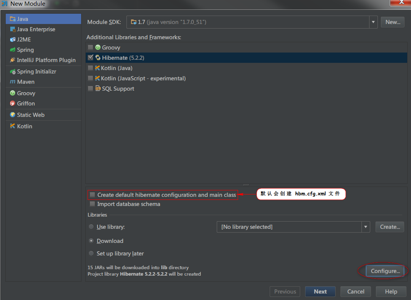This screenshot has width=411, height=300.
Task: Select Spring Initializr module type
Action: point(43,72)
